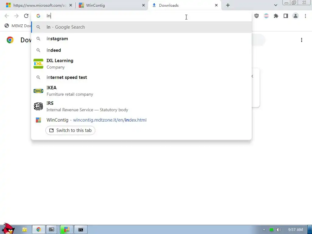Open the Extensions puzzle icon
This screenshot has width=312, height=234.
point(276,16)
